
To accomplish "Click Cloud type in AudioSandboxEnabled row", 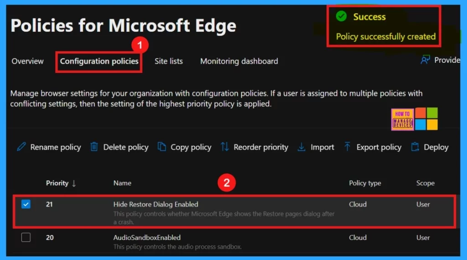I will 358,237.
